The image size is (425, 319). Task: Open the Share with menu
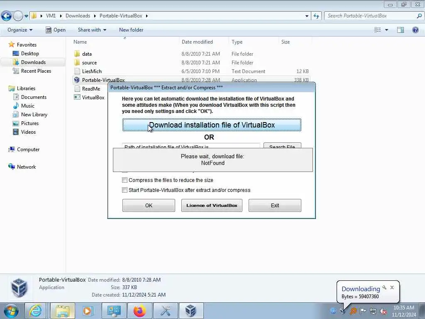[x=92, y=30]
